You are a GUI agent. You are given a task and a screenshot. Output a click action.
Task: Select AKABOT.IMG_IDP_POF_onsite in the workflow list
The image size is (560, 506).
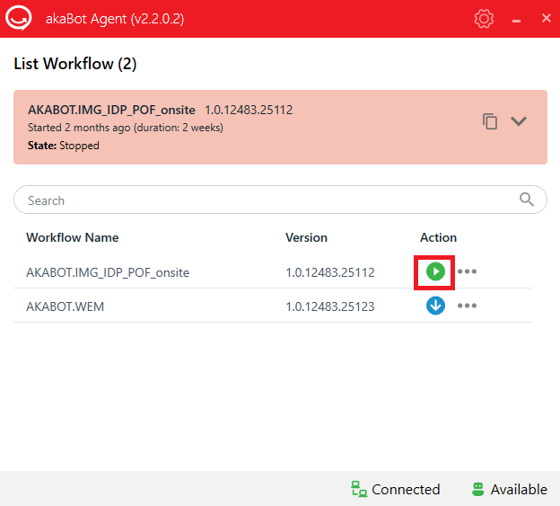(x=108, y=272)
